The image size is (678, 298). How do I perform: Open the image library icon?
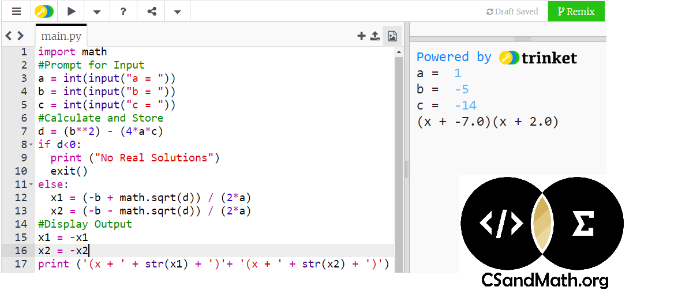point(392,36)
